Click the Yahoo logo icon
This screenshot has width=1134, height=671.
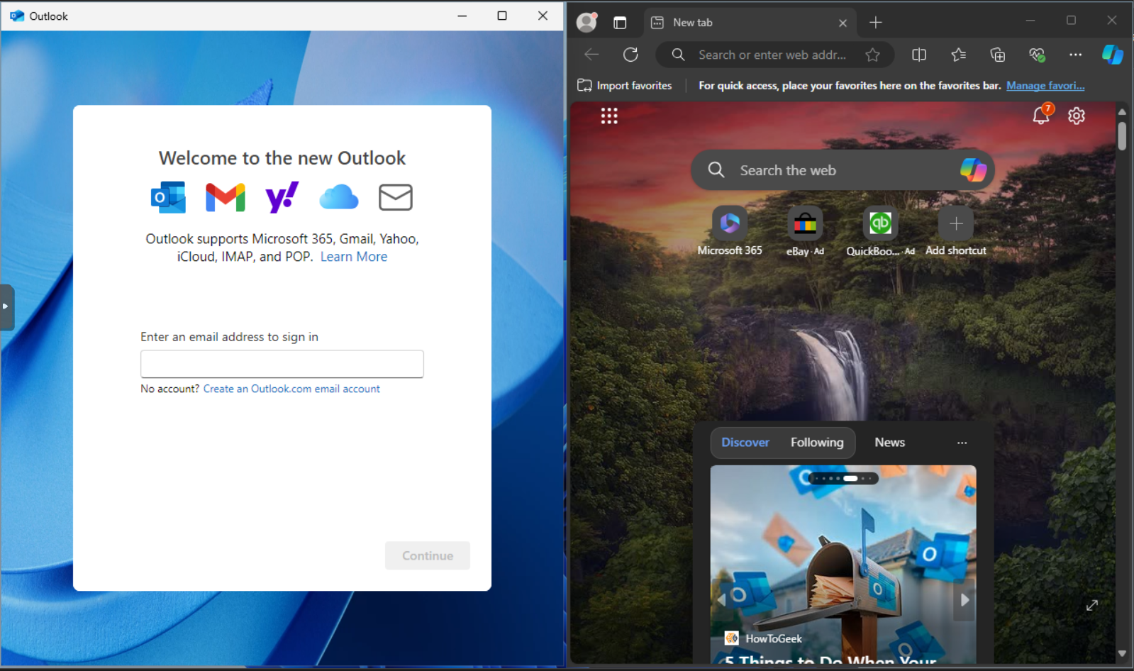pyautogui.click(x=282, y=197)
